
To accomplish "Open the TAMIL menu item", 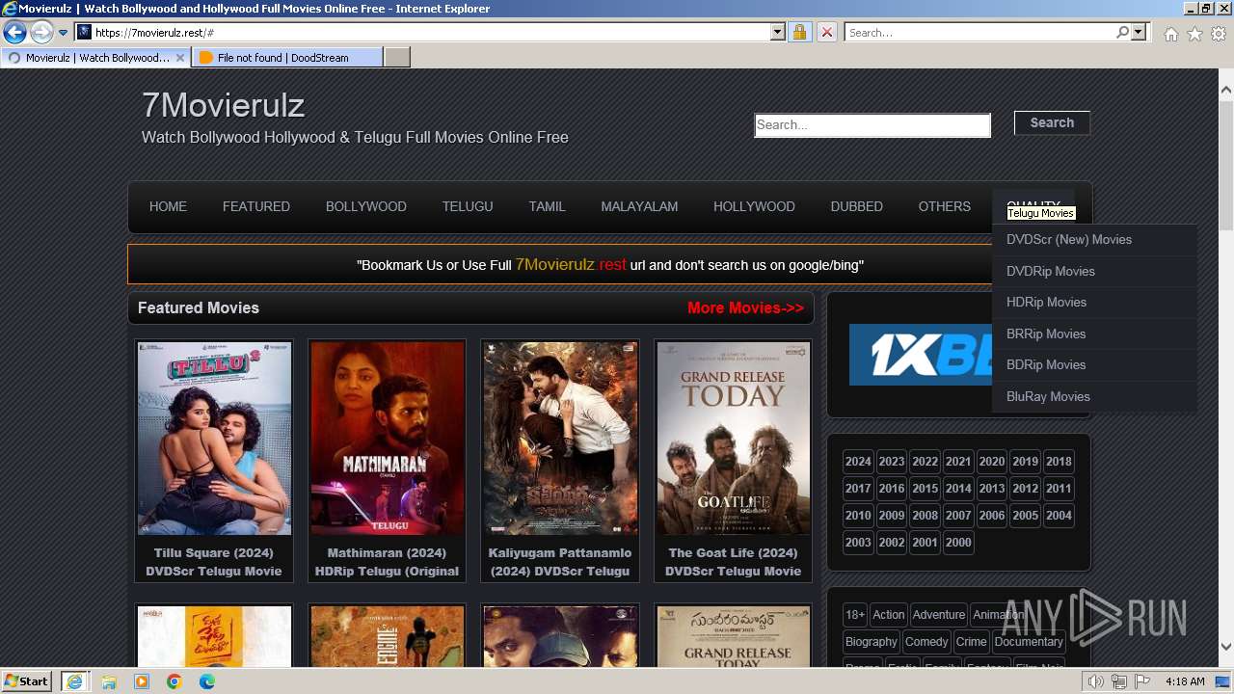I will click(547, 206).
